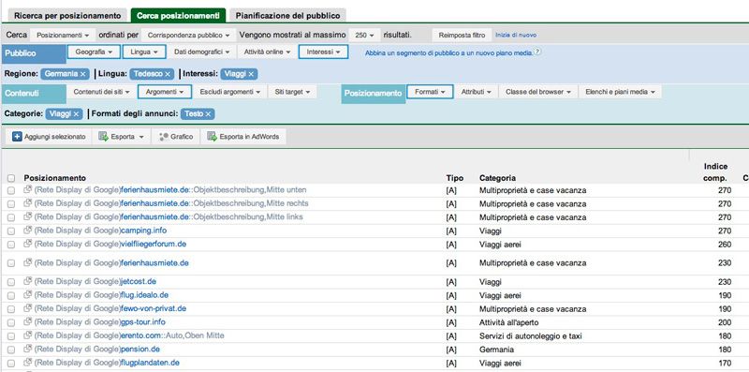
Task: Open the jetcost.de placement link
Action: click(x=139, y=281)
